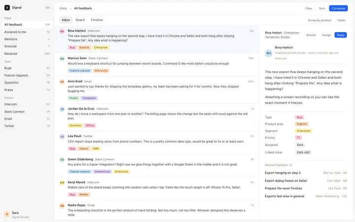This screenshot has height=222, width=355.
Task: Click Import tag on Léa Pouli's message
Action: click(83, 148)
